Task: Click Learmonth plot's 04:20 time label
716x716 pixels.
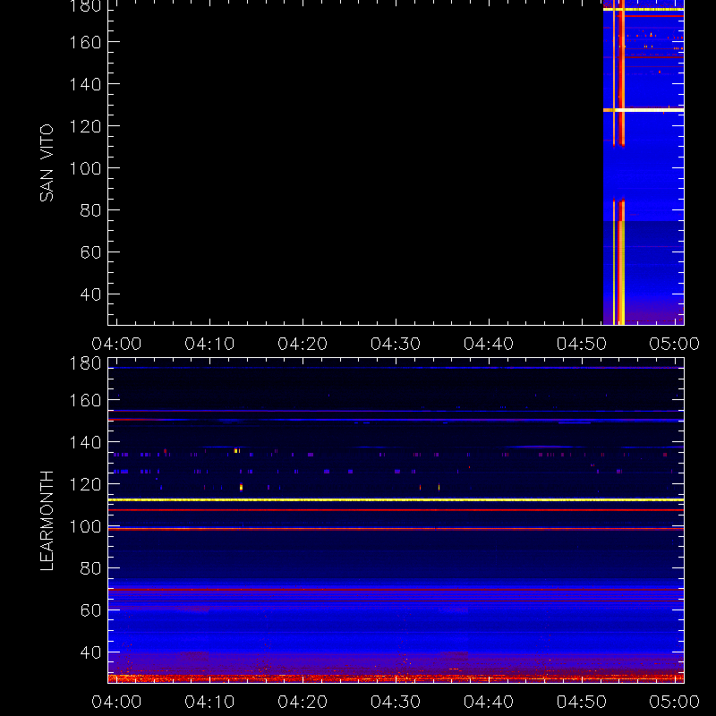Action: point(303,702)
